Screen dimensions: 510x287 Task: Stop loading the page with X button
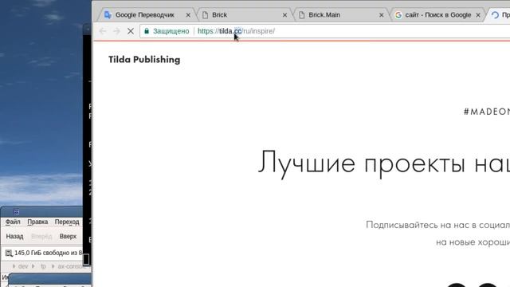coord(131,31)
